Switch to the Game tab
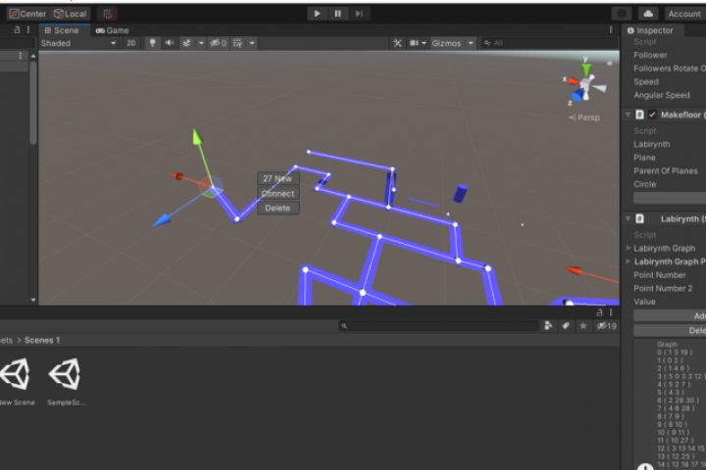This screenshot has height=470, width=706. click(x=113, y=30)
